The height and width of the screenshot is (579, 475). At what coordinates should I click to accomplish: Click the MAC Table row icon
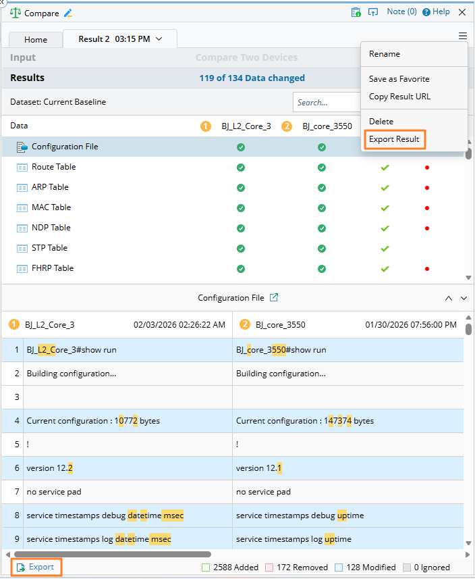(x=21, y=207)
